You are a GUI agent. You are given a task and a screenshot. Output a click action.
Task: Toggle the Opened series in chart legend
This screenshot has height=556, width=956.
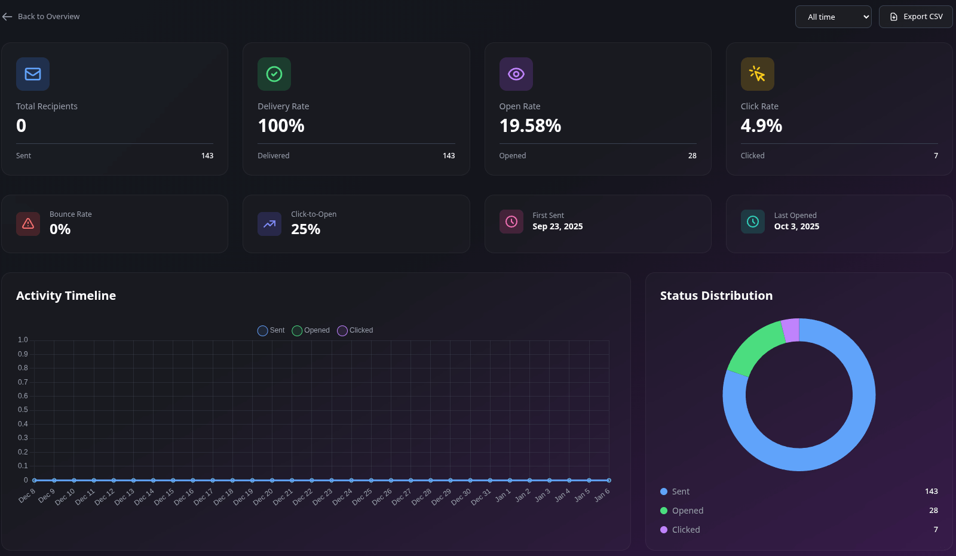click(x=311, y=330)
